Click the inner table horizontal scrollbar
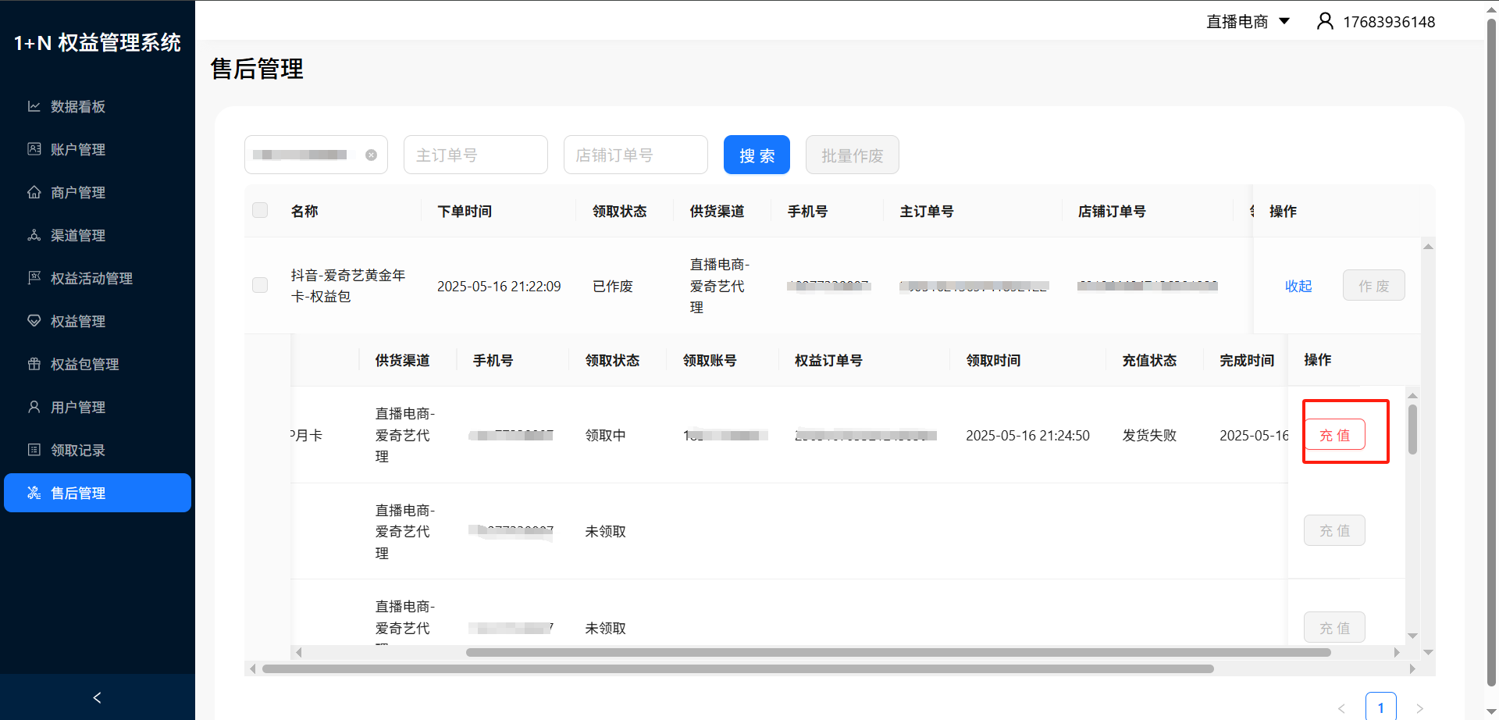This screenshot has height=720, width=1499. (x=898, y=652)
